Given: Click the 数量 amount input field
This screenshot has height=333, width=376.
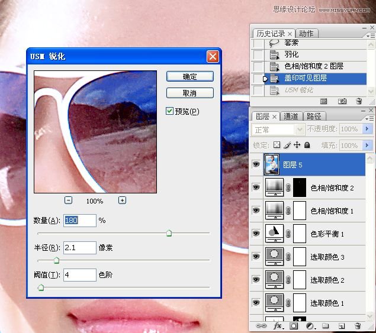Looking at the screenshot, I should click(80, 221).
